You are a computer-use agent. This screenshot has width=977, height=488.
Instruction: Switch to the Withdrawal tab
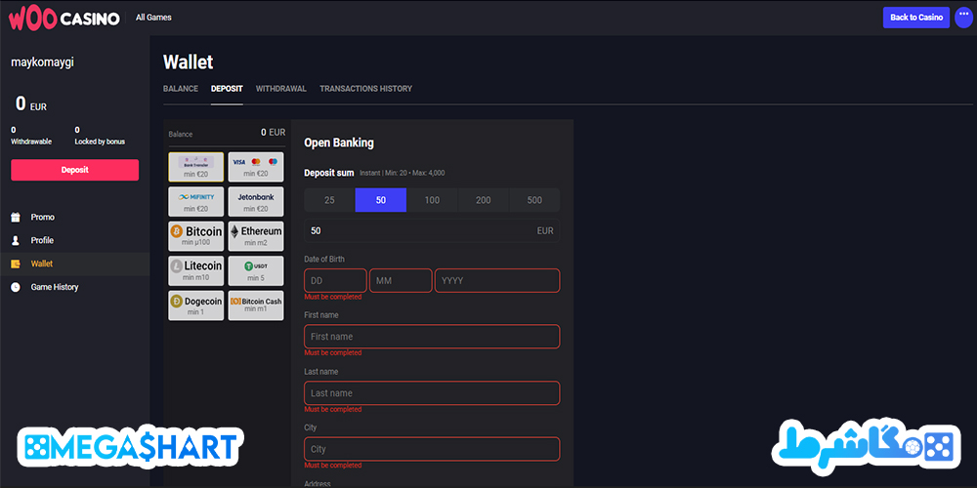tap(281, 89)
